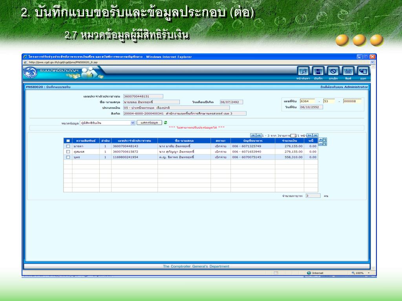402x301 pixels.
Task: Expand the address bar dropdown arrow
Action: [x=372, y=62]
